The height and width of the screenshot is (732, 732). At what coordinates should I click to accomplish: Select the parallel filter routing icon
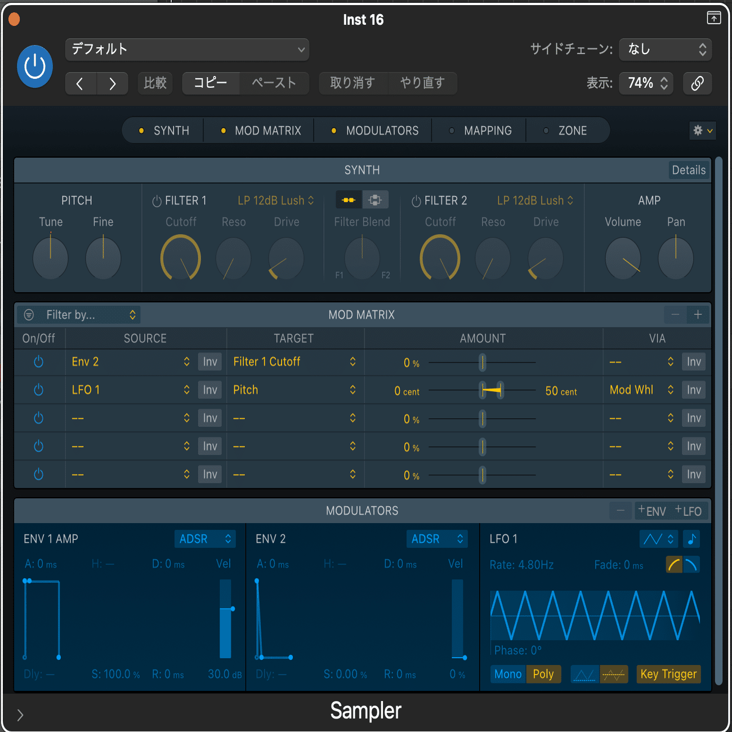375,200
